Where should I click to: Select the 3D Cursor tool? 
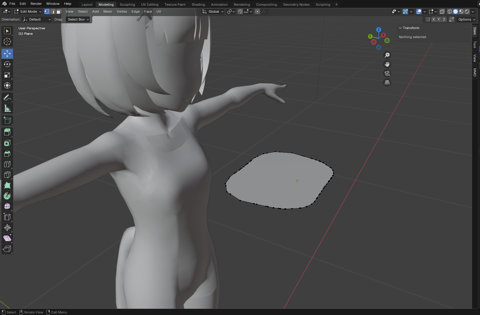tap(7, 41)
